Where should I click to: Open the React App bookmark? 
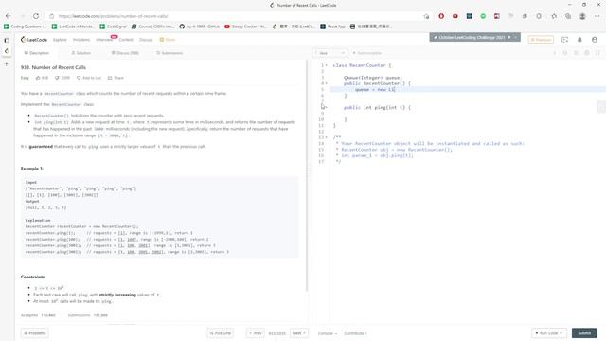click(332, 27)
